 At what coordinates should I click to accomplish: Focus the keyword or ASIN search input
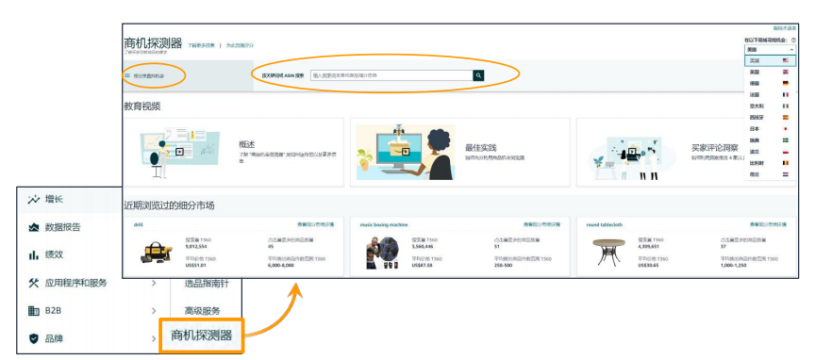coord(391,75)
